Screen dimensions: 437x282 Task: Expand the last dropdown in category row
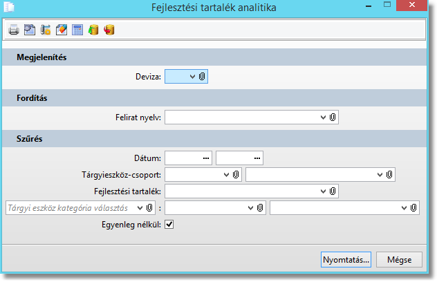404,208
